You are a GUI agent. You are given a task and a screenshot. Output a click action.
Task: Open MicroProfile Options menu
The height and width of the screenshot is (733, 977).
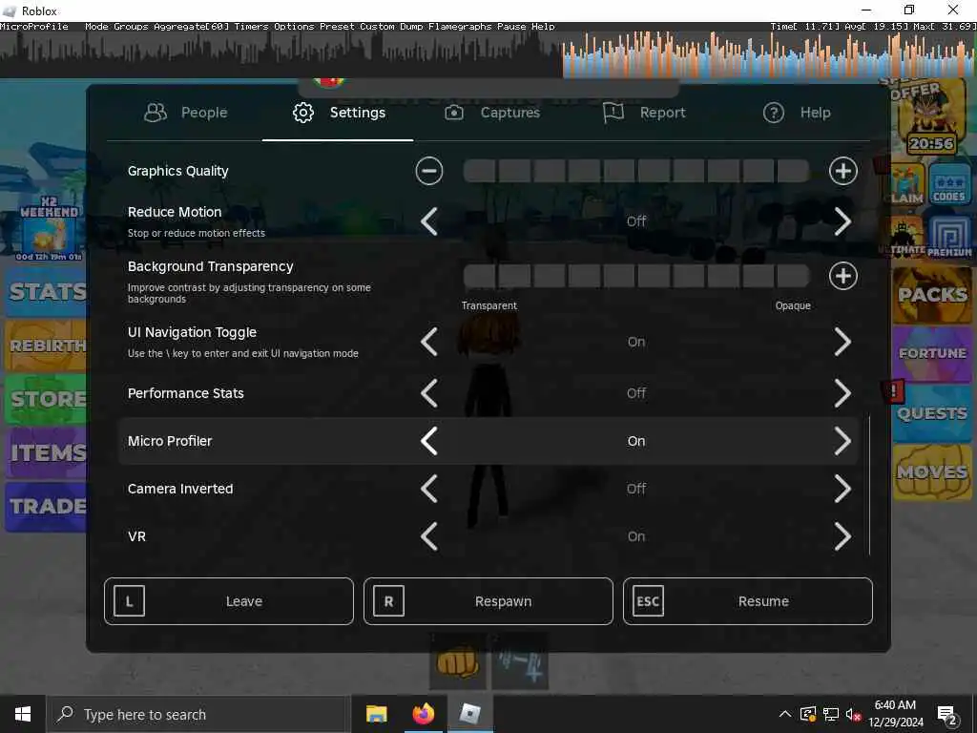[294, 26]
